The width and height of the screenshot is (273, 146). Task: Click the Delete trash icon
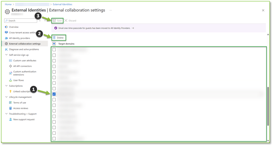54,38
